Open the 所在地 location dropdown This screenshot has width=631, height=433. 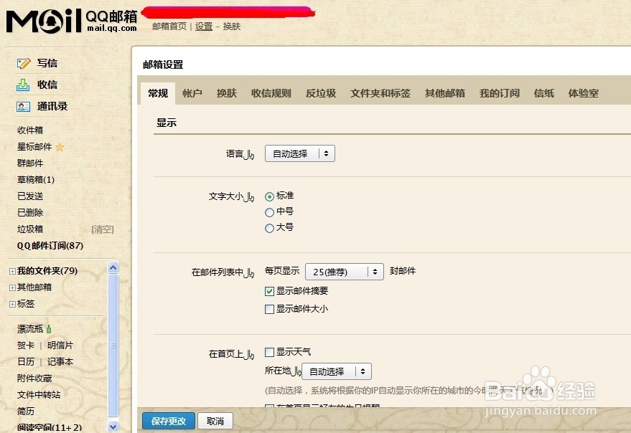(x=336, y=371)
